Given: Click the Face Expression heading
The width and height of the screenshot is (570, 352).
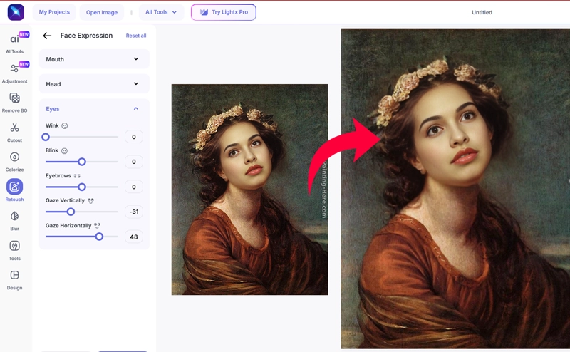Looking at the screenshot, I should tap(86, 36).
